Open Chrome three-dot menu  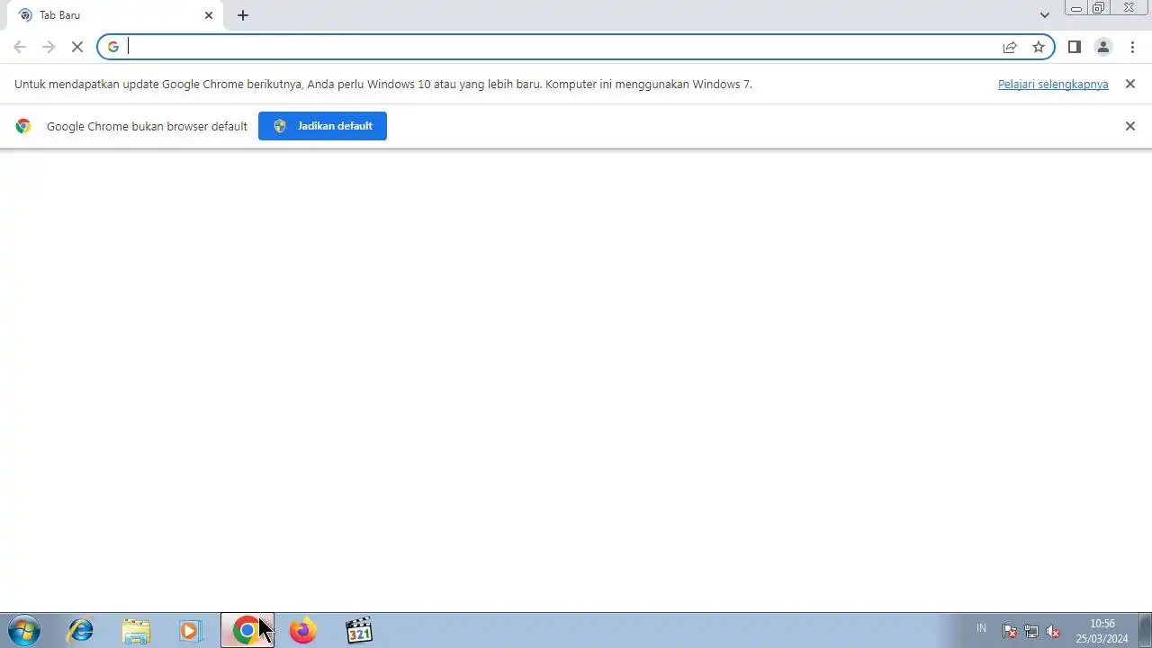1132,47
